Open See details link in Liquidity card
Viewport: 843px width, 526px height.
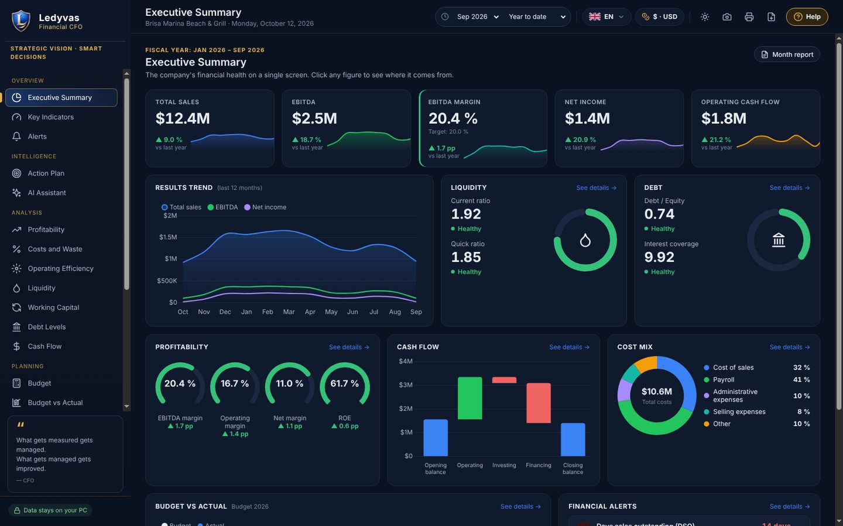tap(596, 188)
